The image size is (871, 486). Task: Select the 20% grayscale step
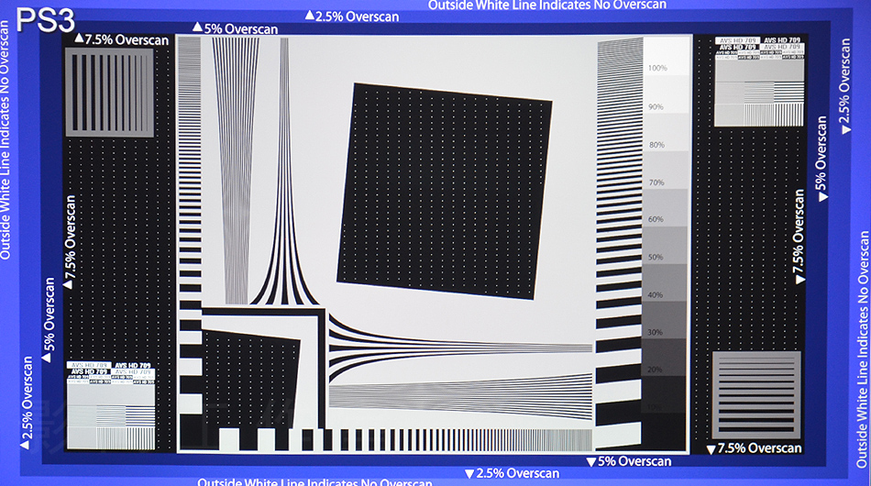[x=663, y=358]
